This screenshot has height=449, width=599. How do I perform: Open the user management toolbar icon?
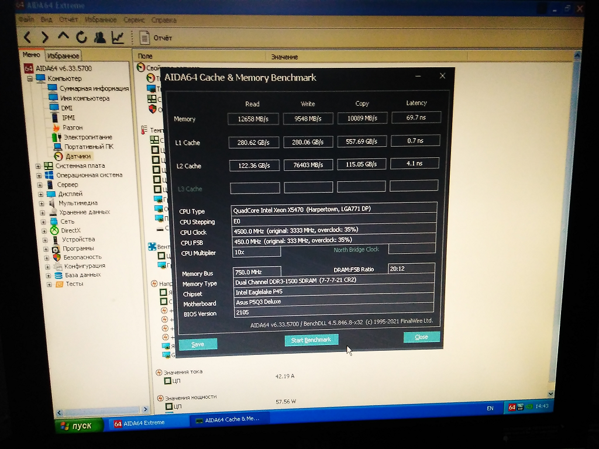tap(99, 37)
